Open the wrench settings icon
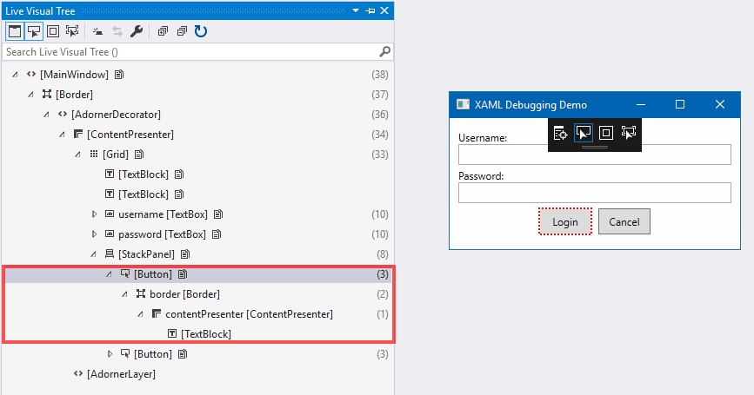 coord(137,31)
